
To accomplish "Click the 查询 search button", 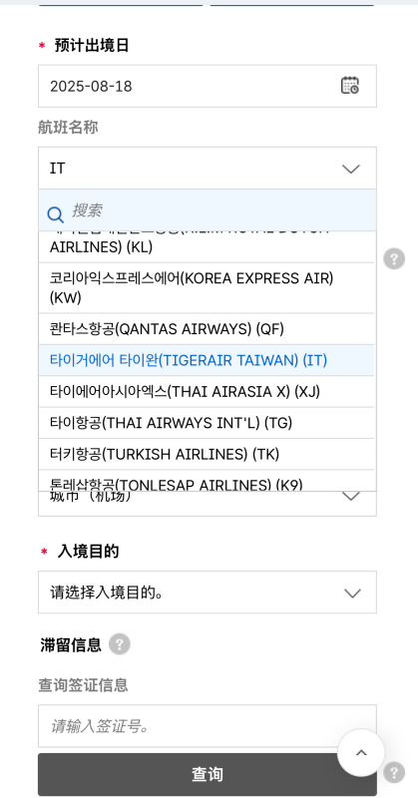I will (208, 775).
